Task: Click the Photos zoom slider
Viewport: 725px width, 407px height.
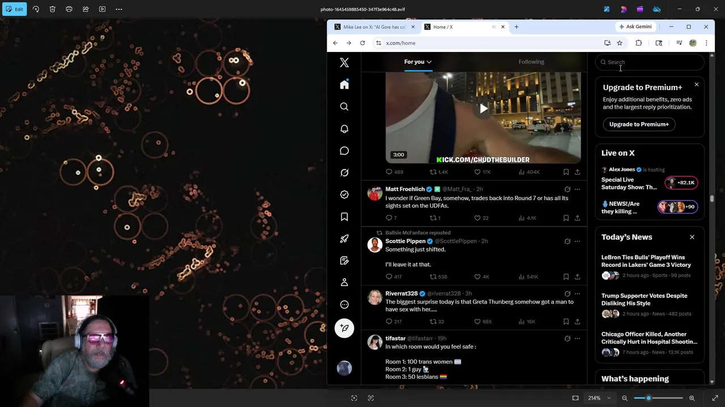Action: (x=658, y=398)
